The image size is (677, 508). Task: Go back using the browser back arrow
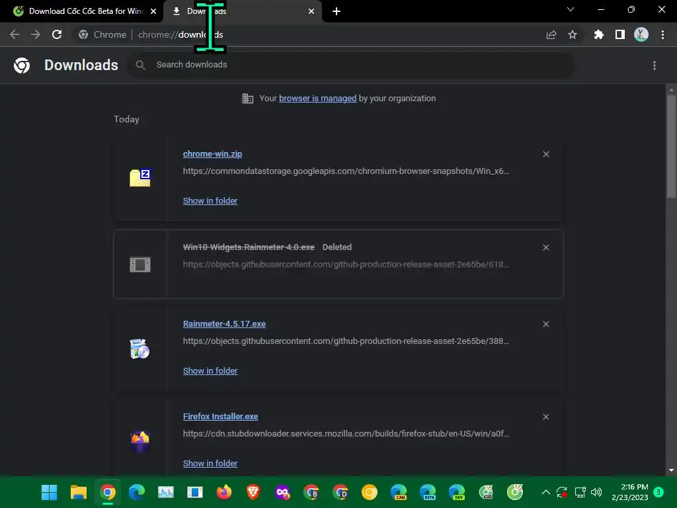pyautogui.click(x=15, y=34)
